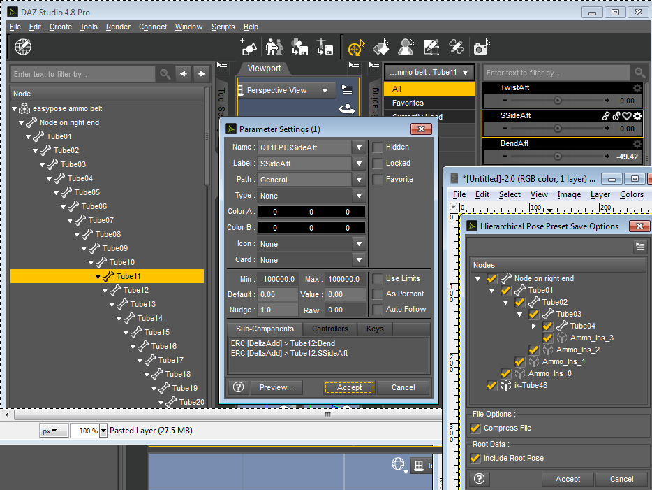The height and width of the screenshot is (490, 652).
Task: Open BendAft parameter settings gear
Action: click(x=637, y=144)
